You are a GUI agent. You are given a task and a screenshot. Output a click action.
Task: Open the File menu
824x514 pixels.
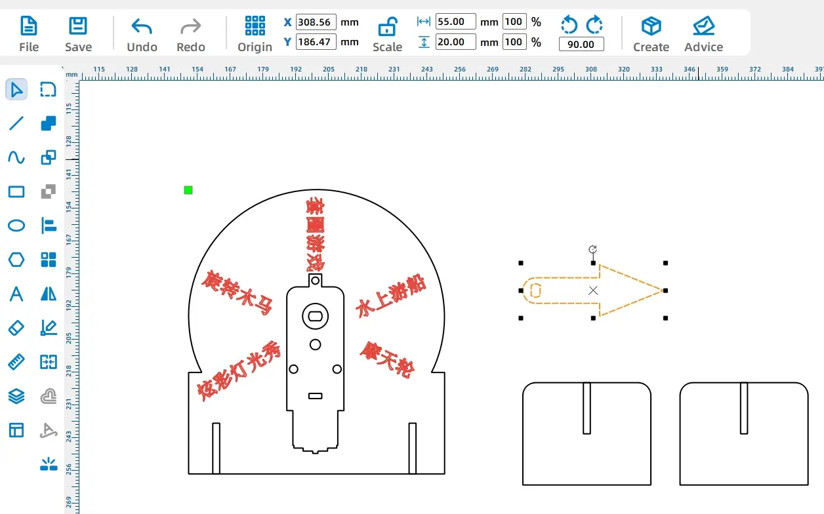click(29, 34)
